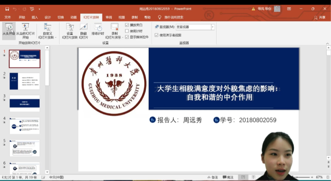The image size is (331, 181).
Task: Select normal view icon in status bar
Action: [x=243, y=177]
